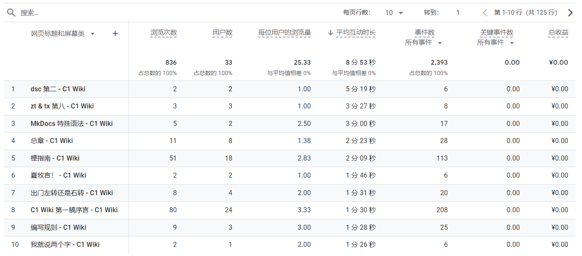The height and width of the screenshot is (256, 582).
Task: Select row 'zt & tx 第八 - C1 Wiki'
Action: pyautogui.click(x=290, y=106)
